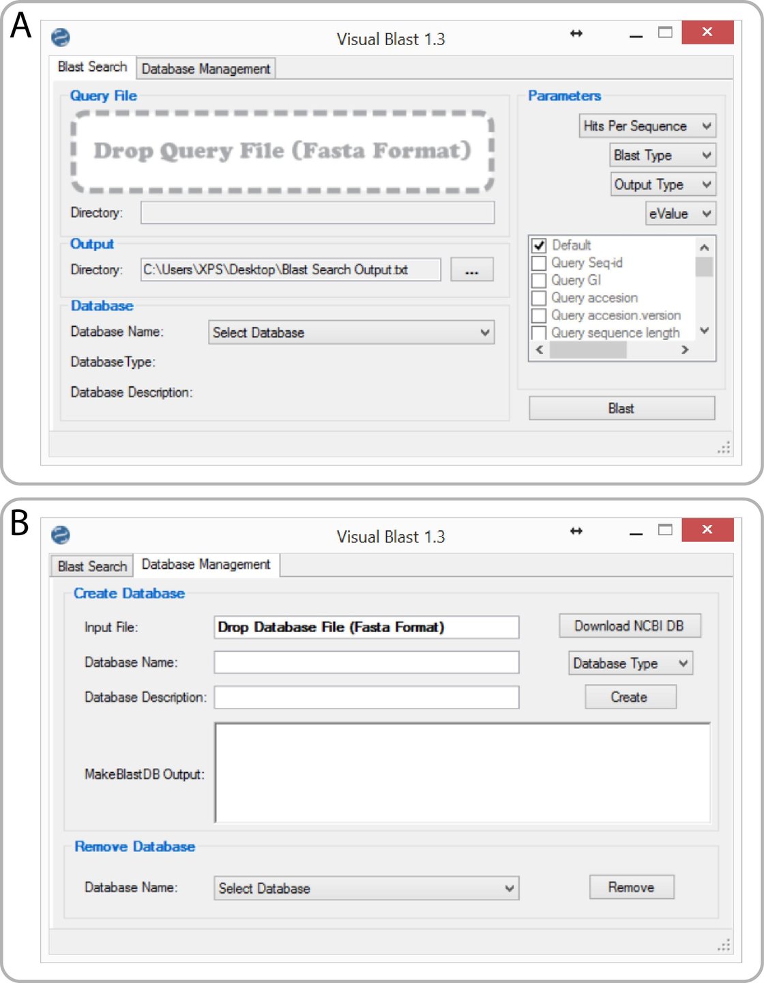Click Drop Database File input field
The image size is (764, 983).
click(x=366, y=627)
